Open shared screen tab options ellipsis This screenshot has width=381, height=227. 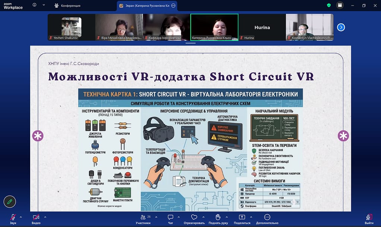coord(173,6)
